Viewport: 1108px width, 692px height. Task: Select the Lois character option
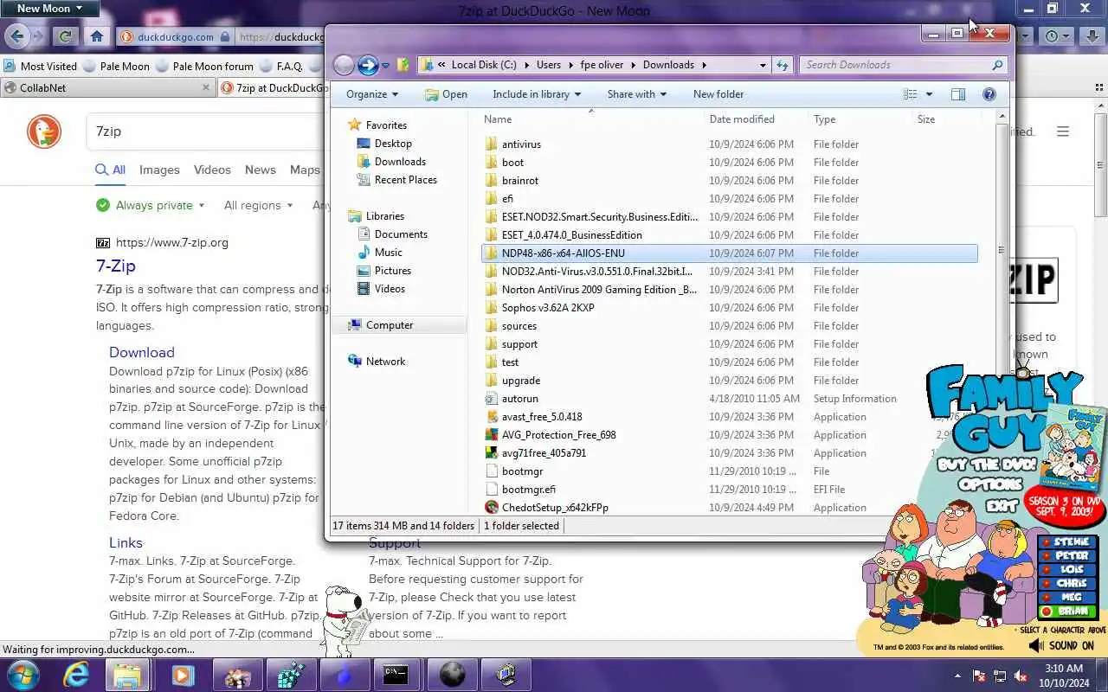pyautogui.click(x=1068, y=570)
